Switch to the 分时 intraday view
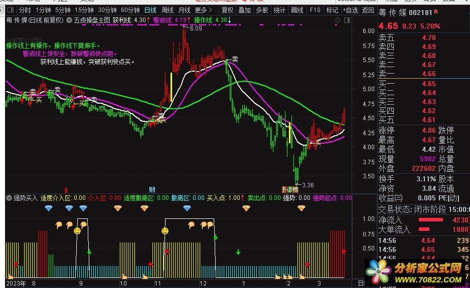Screen dimensions: 470x288 click(x=25, y=10)
